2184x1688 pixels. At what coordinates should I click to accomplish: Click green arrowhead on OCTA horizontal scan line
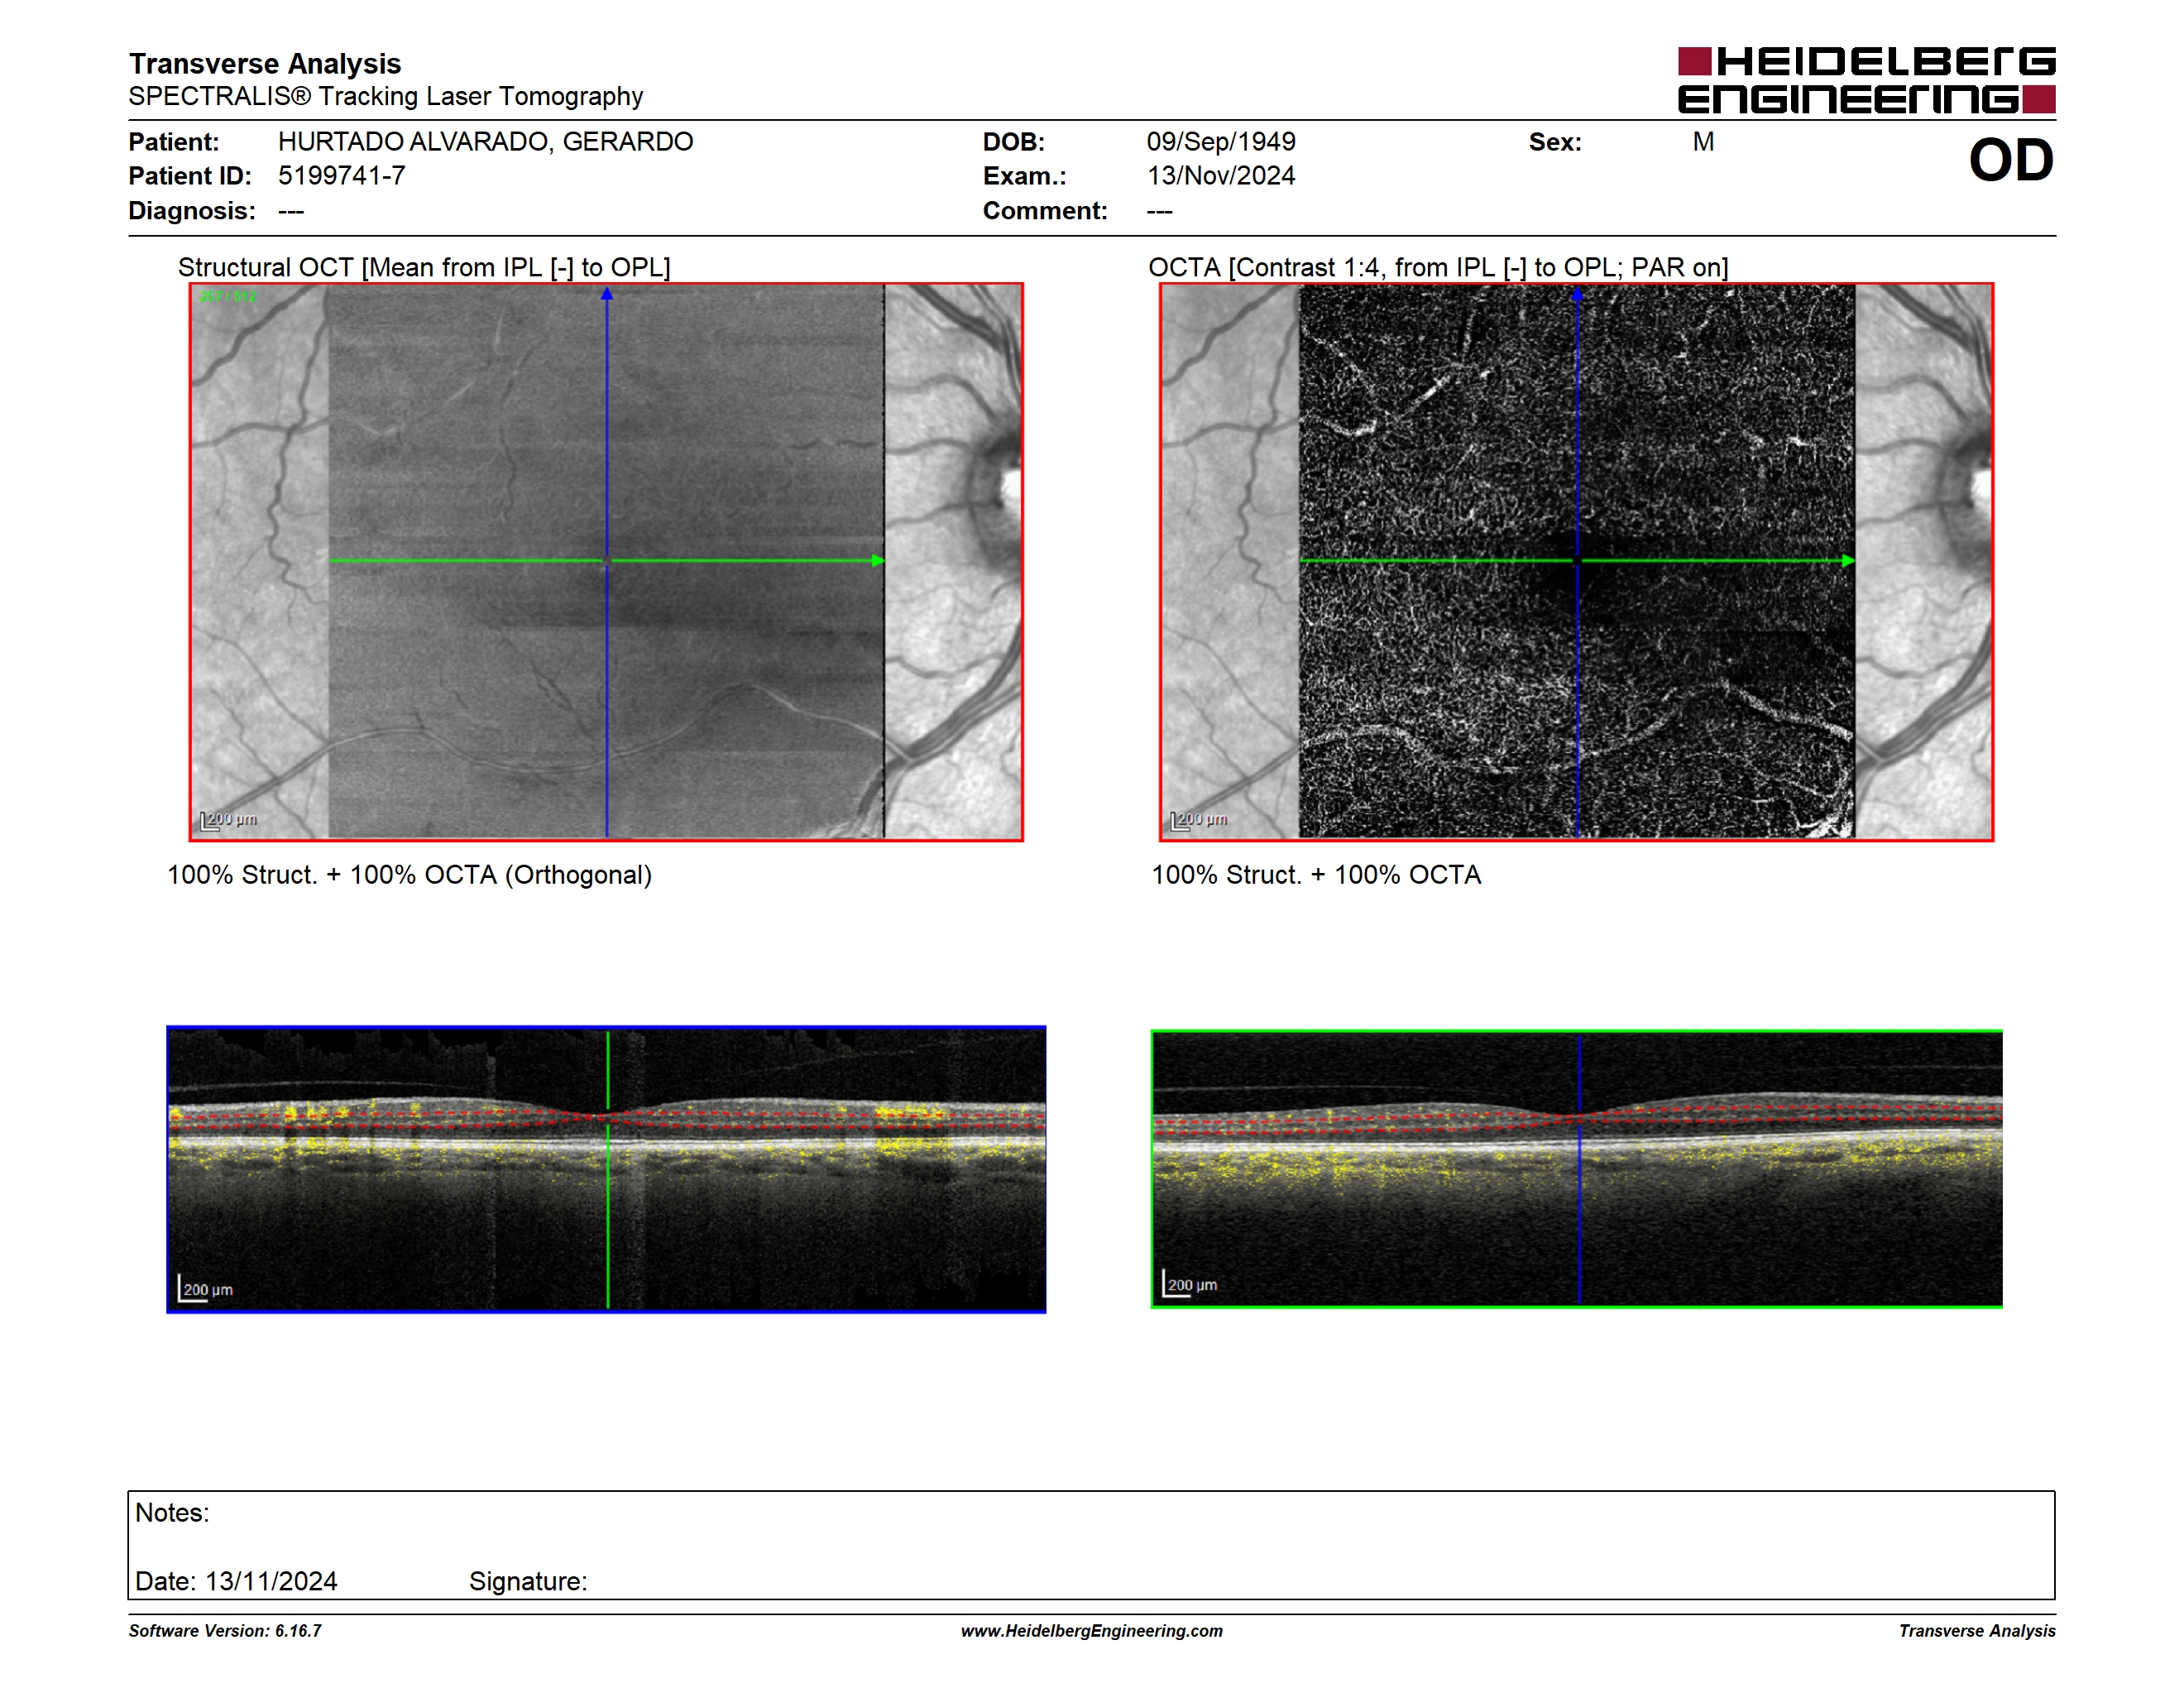click(1848, 561)
